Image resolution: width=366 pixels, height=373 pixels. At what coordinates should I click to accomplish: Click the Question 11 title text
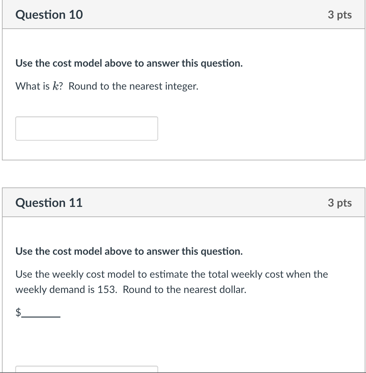click(x=49, y=203)
